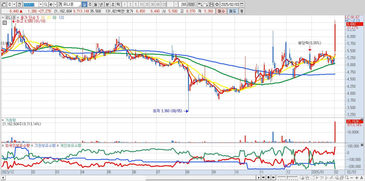Click the overlapping windows icon
This screenshot has width=365, height=181.
coord(307,178)
